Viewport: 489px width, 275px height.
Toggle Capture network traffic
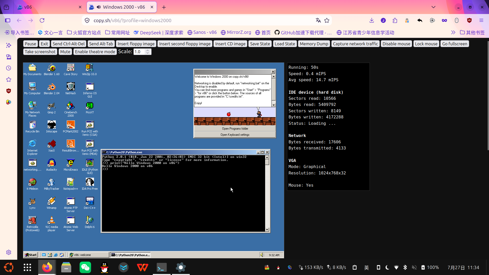click(x=355, y=44)
